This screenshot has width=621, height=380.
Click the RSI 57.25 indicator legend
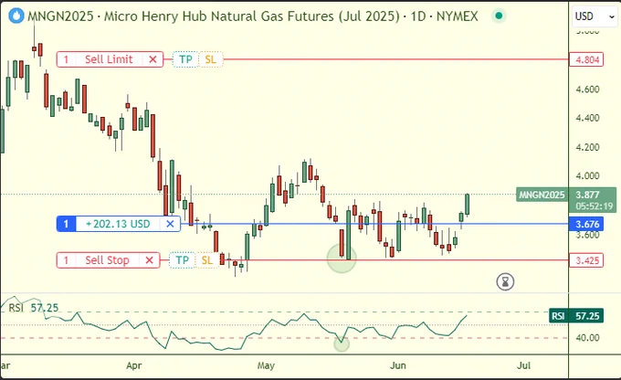pos(34,308)
